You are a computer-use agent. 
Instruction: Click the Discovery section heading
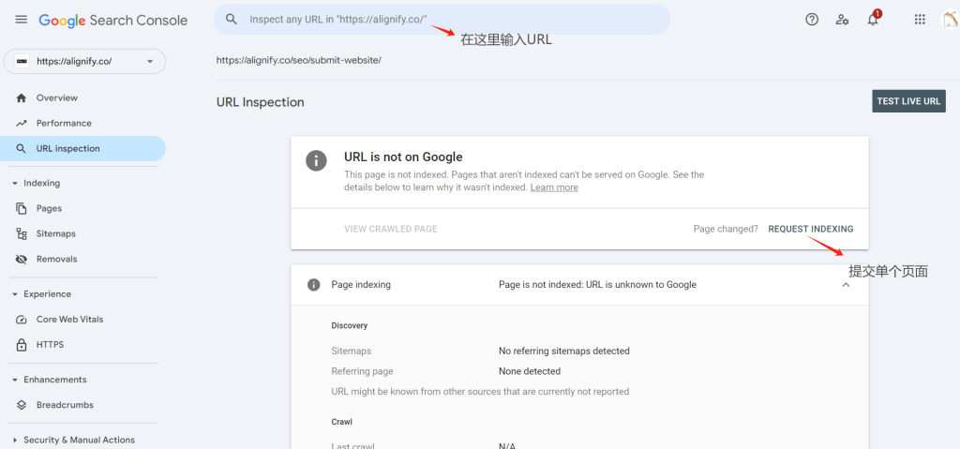[350, 326]
